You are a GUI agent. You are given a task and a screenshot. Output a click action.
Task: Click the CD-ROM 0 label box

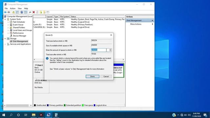pos(41,86)
